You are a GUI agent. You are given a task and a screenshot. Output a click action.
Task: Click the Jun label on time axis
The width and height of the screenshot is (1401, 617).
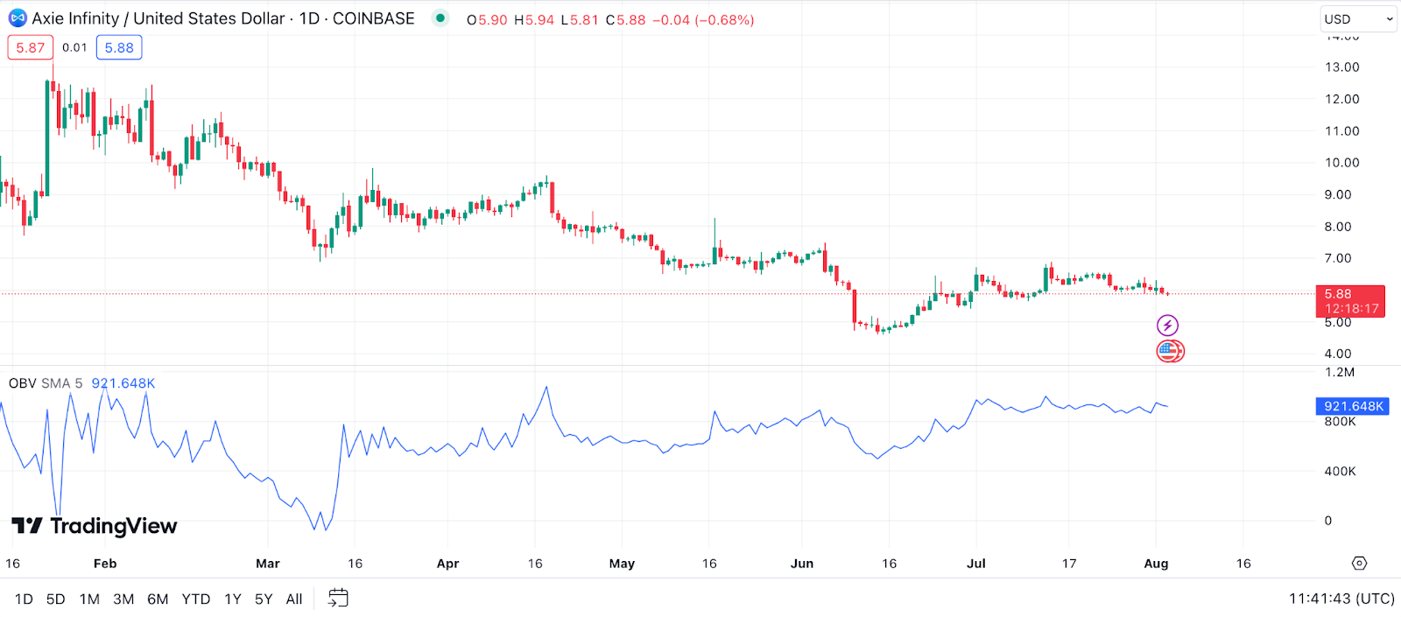pos(802,564)
